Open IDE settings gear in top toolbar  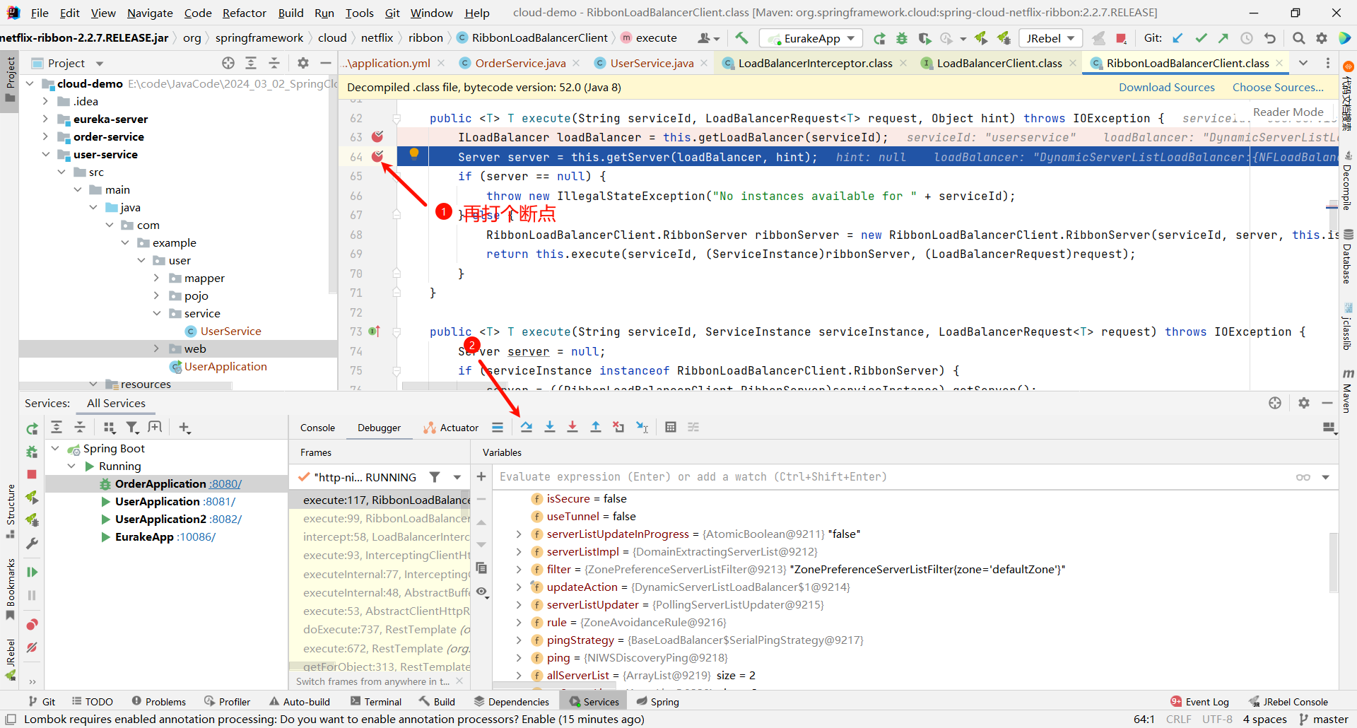pos(1322,38)
